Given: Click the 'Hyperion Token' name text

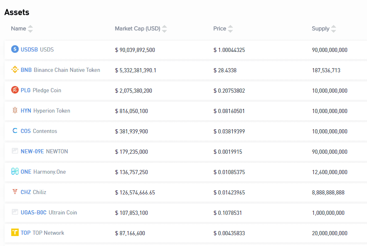Looking at the screenshot, I should click(52, 111).
